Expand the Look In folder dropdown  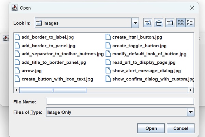point(135,23)
